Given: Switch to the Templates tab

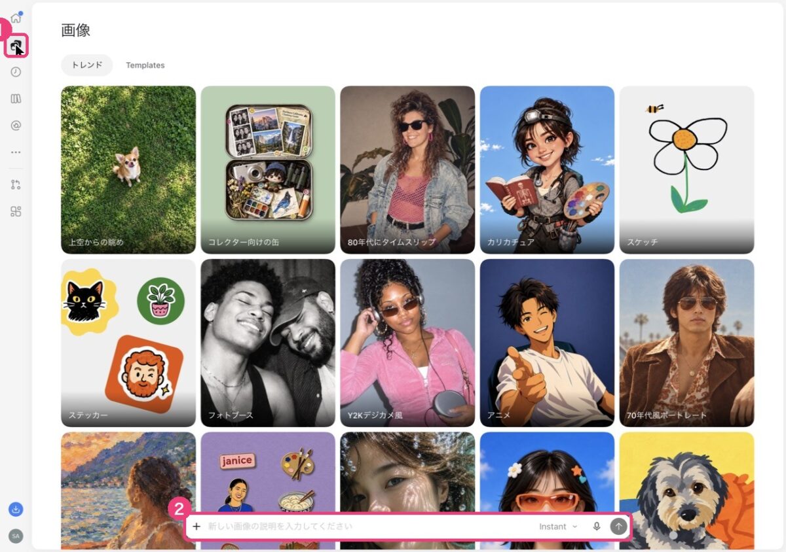Looking at the screenshot, I should pos(145,65).
